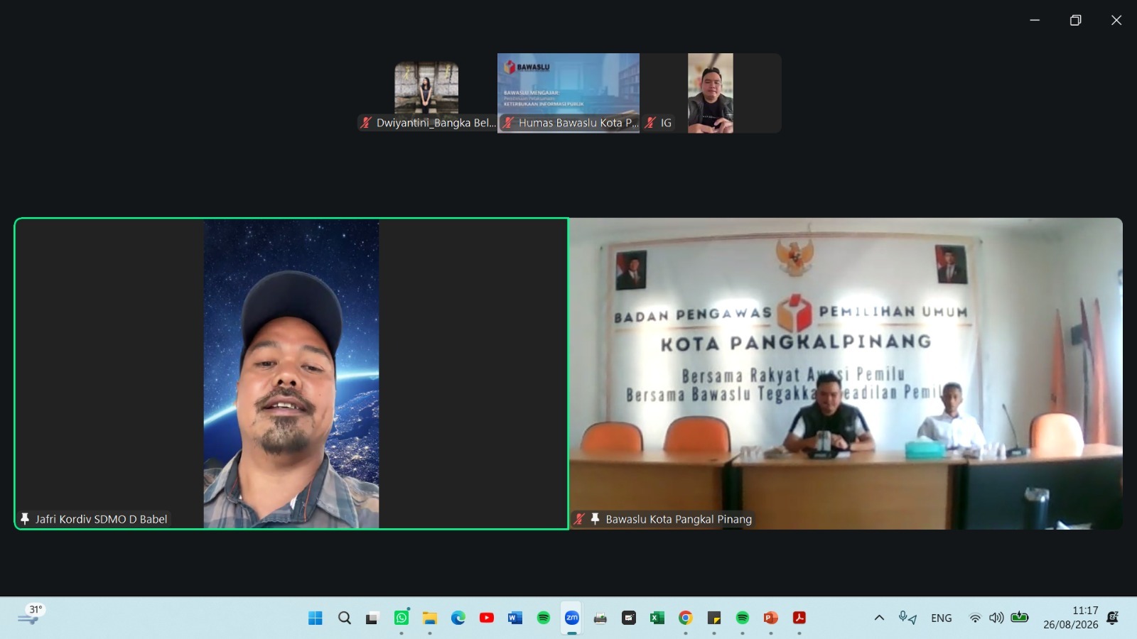The width and height of the screenshot is (1137, 639).
Task: Open Wi-Fi network settings in system tray
Action: point(976,618)
